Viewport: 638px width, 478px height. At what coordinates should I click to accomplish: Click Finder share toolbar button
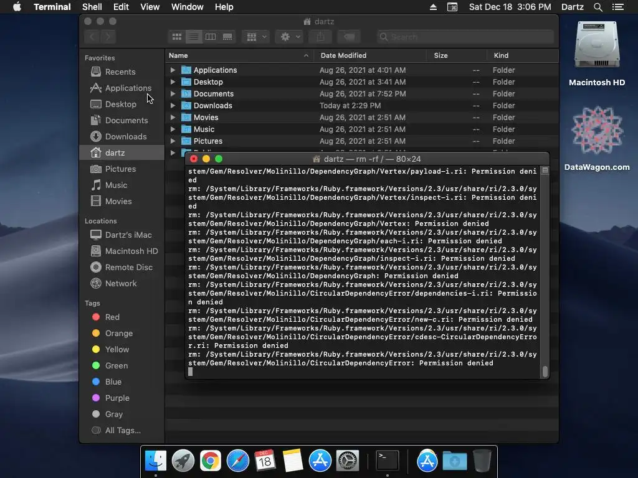pyautogui.click(x=321, y=37)
